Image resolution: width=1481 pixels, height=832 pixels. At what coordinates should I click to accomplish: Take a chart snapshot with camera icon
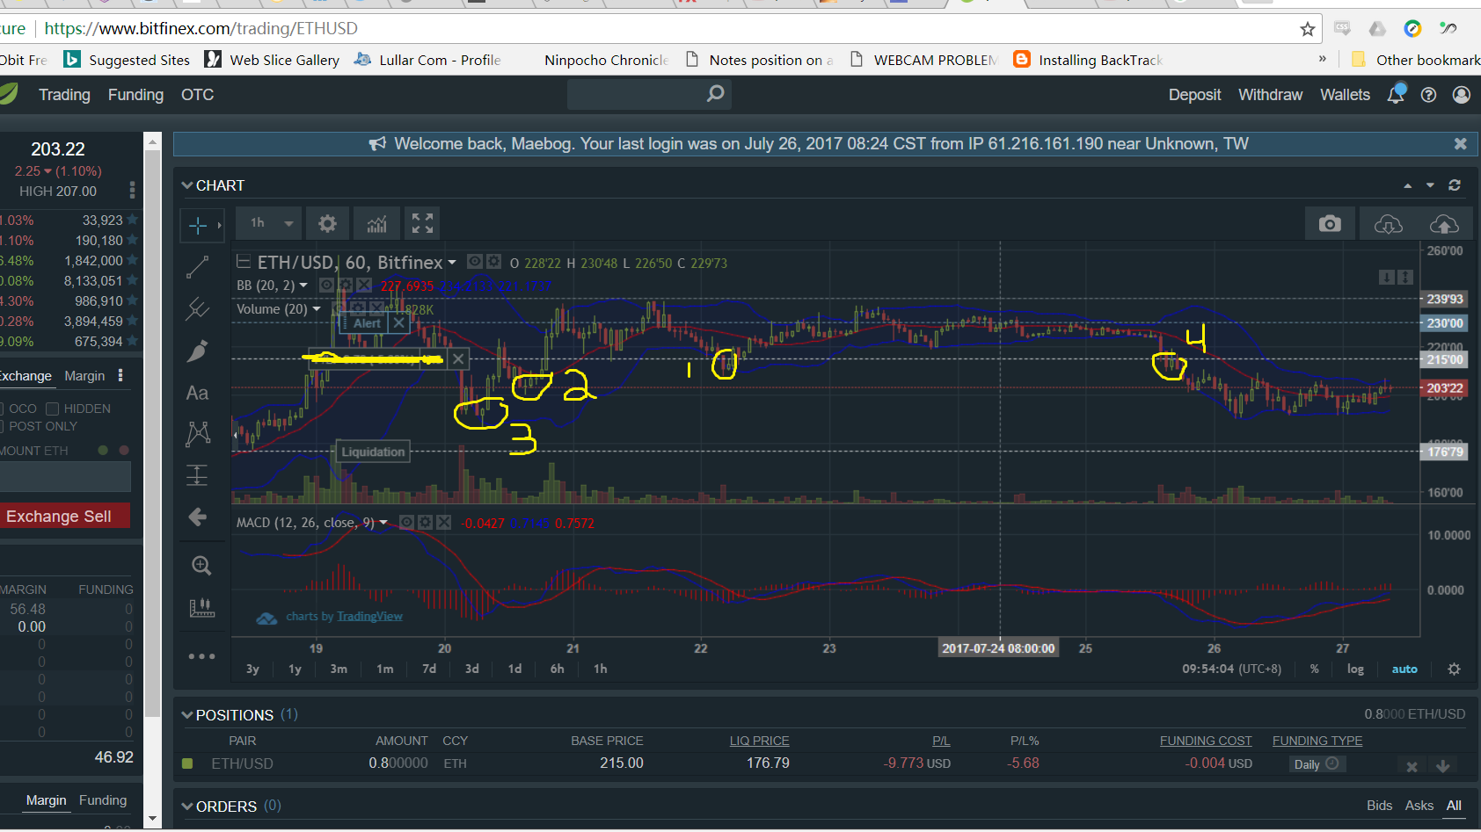click(x=1330, y=224)
